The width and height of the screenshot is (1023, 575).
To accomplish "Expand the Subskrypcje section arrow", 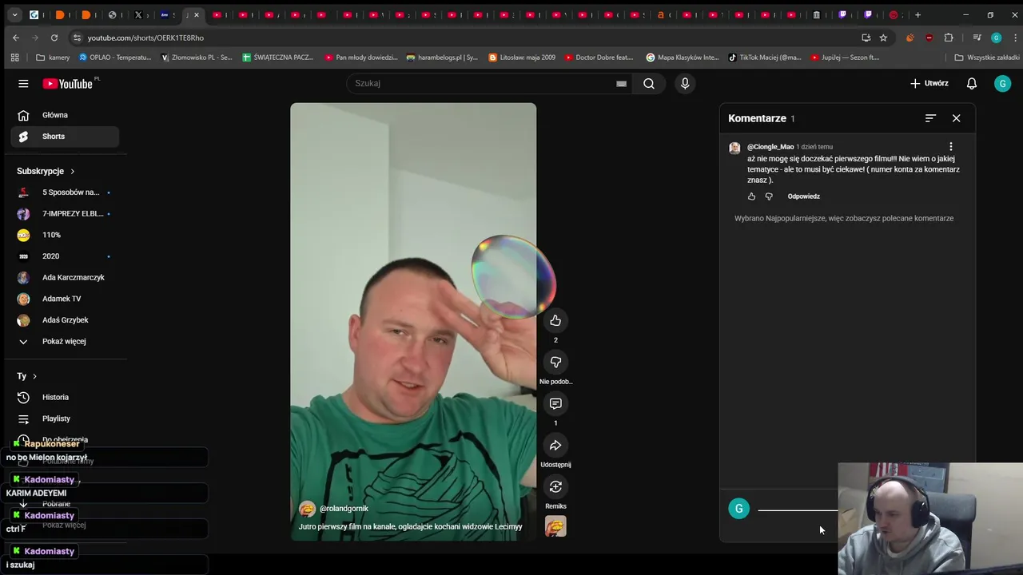I will pos(72,171).
